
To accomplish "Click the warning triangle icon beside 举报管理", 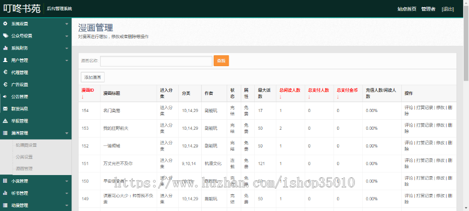I will pyautogui.click(x=5, y=121).
